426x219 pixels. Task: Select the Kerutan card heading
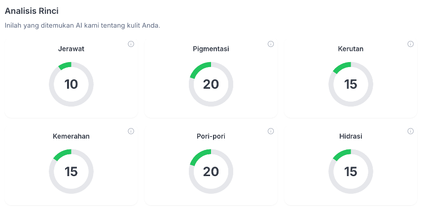pos(351,49)
